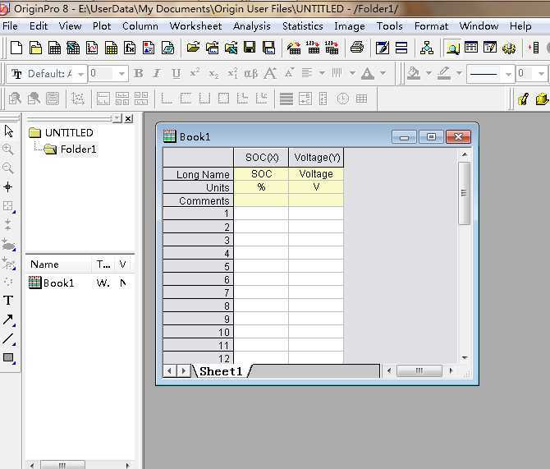
Task: Open the File menu
Action: (10, 26)
